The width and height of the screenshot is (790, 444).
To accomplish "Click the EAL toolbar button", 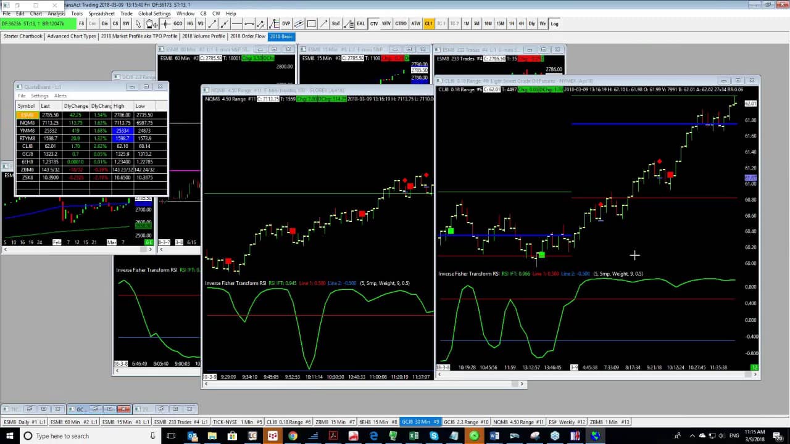I will click(x=361, y=23).
